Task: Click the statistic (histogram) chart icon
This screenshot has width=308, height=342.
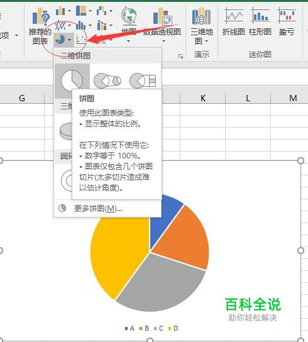Action: (80, 26)
